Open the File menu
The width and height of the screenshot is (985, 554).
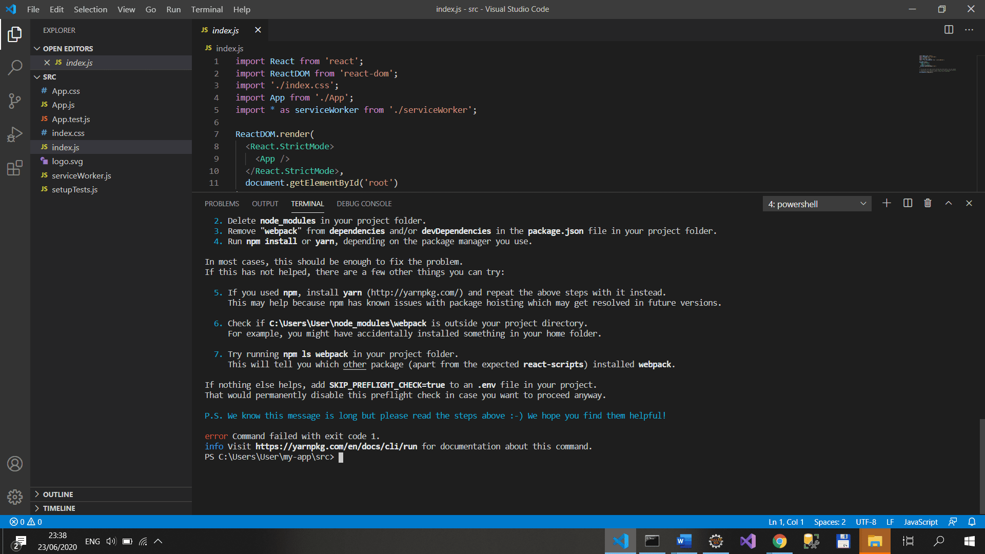33,9
